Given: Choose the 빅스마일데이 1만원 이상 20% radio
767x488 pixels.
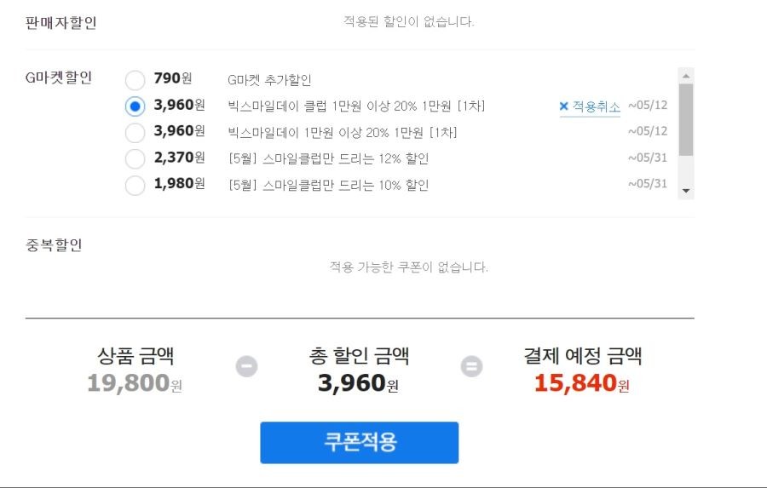Looking at the screenshot, I should (x=135, y=133).
